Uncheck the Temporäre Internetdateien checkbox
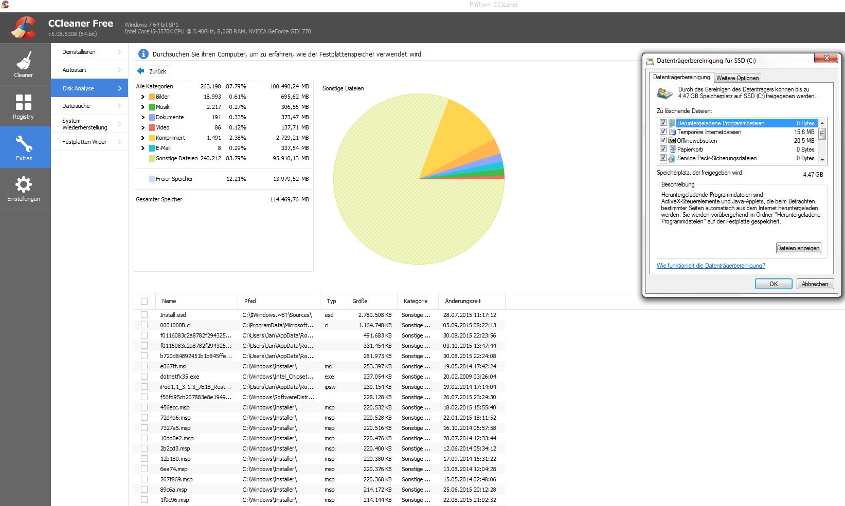Image resolution: width=845 pixels, height=506 pixels. (x=663, y=132)
